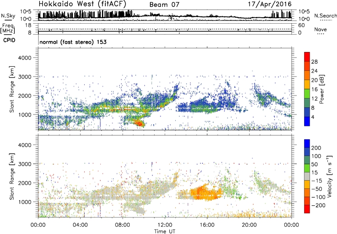Pick the gray segment of the Velocity colorbar
This screenshot has height=234, width=337.
pyautogui.click(x=307, y=176)
